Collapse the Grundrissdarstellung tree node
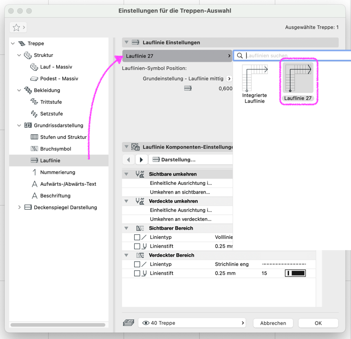This screenshot has height=339, width=351. tap(19, 126)
